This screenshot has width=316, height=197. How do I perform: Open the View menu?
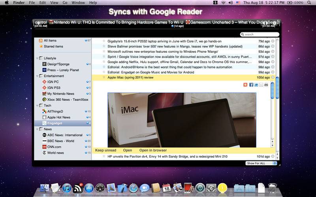(54, 3)
